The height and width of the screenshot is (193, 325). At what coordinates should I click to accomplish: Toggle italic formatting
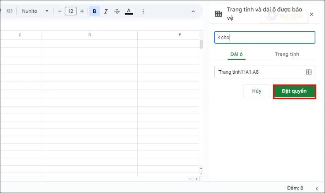point(106,11)
